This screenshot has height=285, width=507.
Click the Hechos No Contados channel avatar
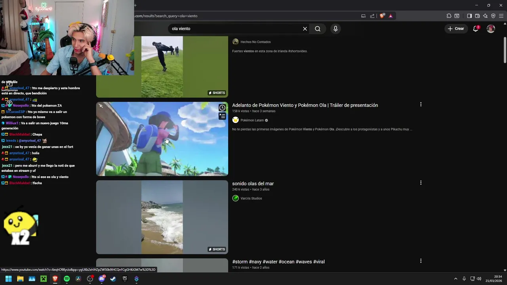pos(236,42)
